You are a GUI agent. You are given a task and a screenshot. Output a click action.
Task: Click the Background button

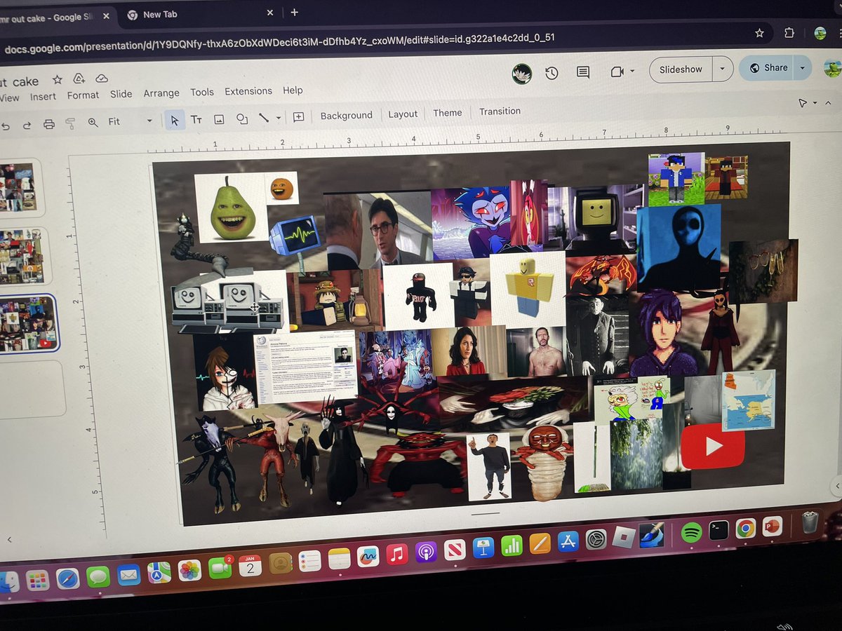[347, 115]
